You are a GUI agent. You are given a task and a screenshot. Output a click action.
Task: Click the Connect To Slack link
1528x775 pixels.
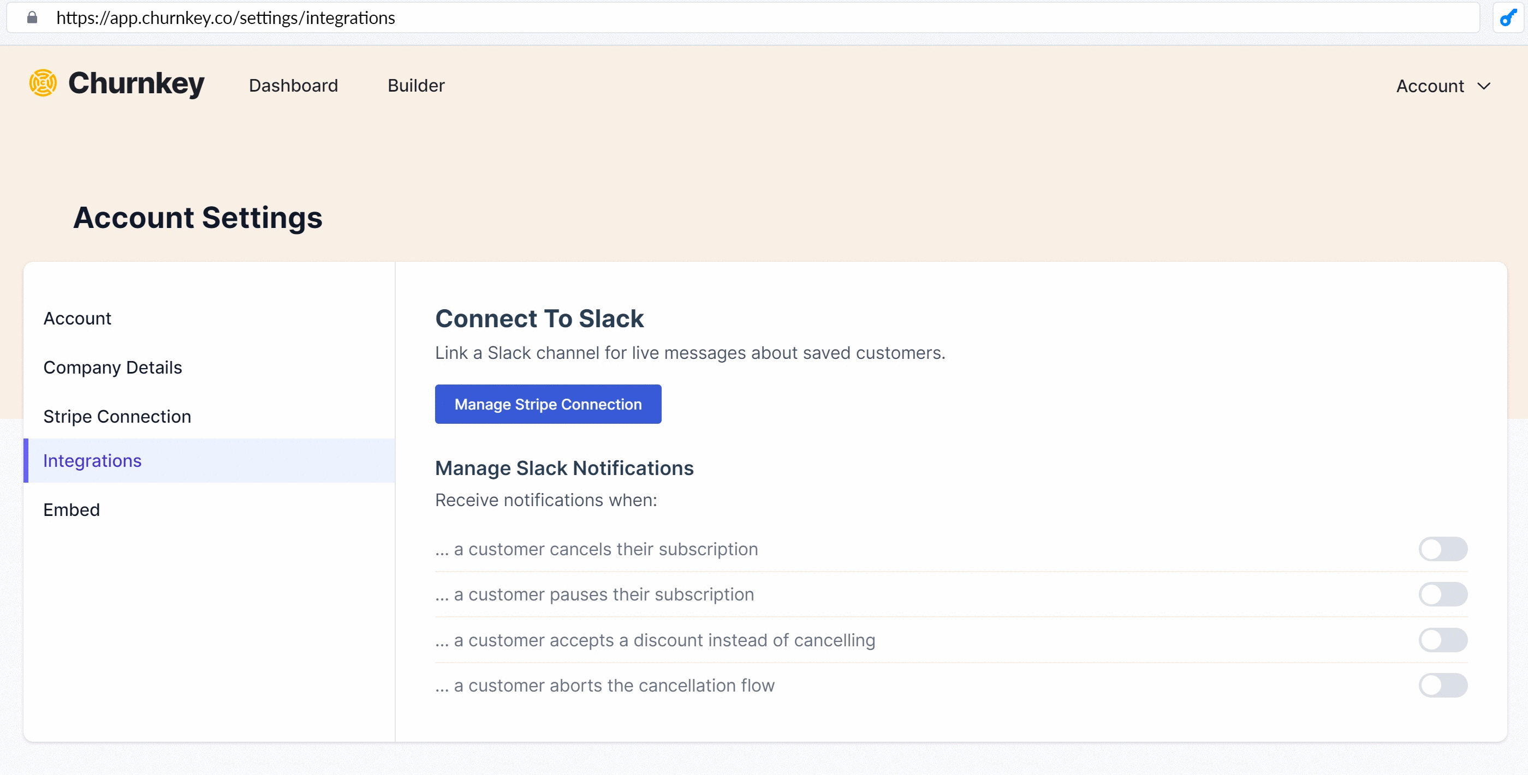coord(540,319)
